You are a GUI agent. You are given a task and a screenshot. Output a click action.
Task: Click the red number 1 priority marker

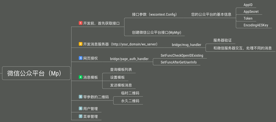80,23
